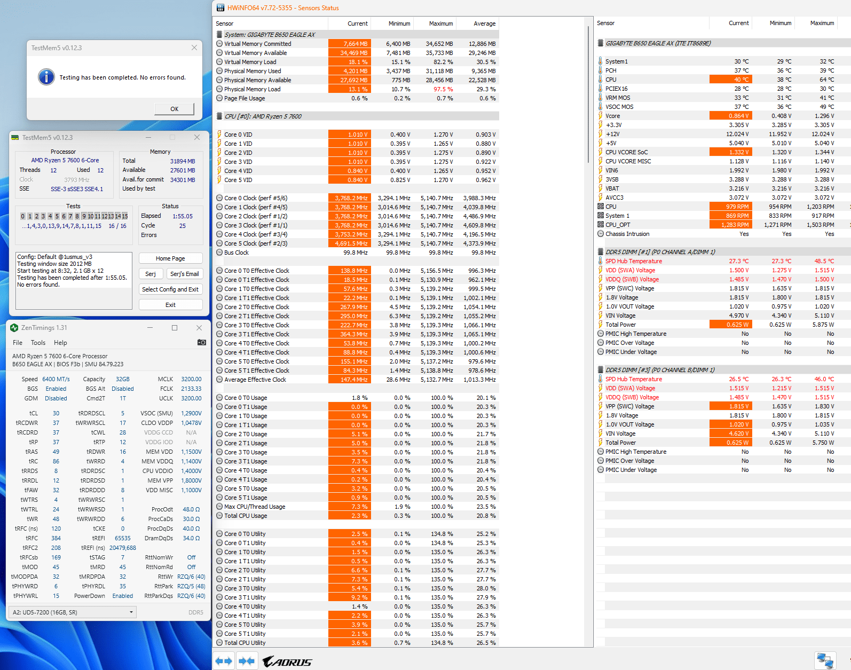Click the camera screenshot icon in ZenTimings
The width and height of the screenshot is (851, 670).
pyautogui.click(x=201, y=342)
